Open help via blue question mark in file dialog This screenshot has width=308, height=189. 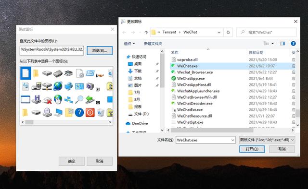293,44
